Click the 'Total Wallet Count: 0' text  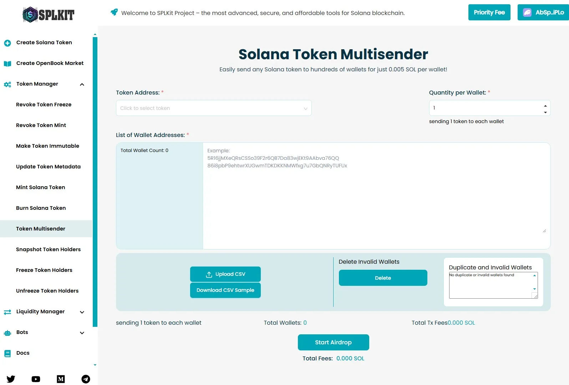pyautogui.click(x=144, y=151)
